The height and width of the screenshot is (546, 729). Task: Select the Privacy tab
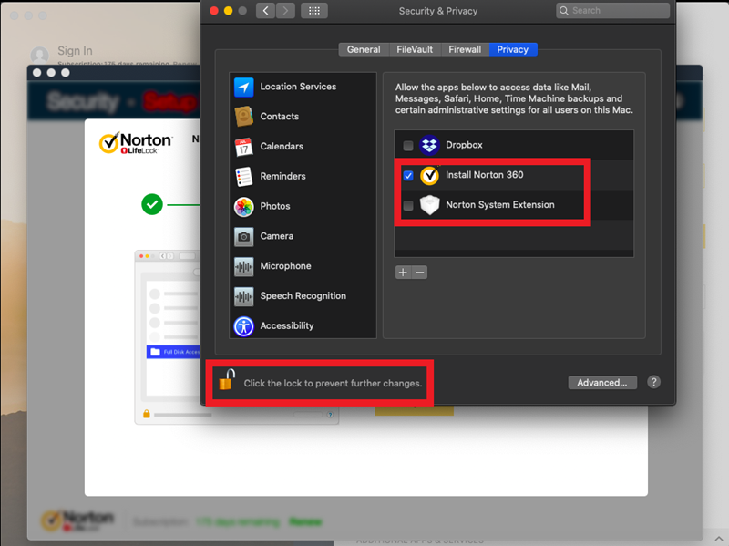[513, 49]
